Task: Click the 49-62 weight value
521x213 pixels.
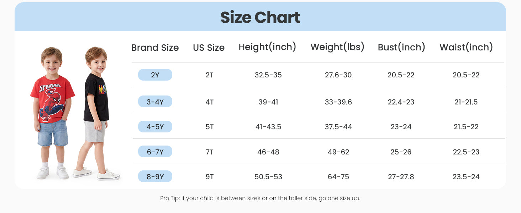Action: 338,152
